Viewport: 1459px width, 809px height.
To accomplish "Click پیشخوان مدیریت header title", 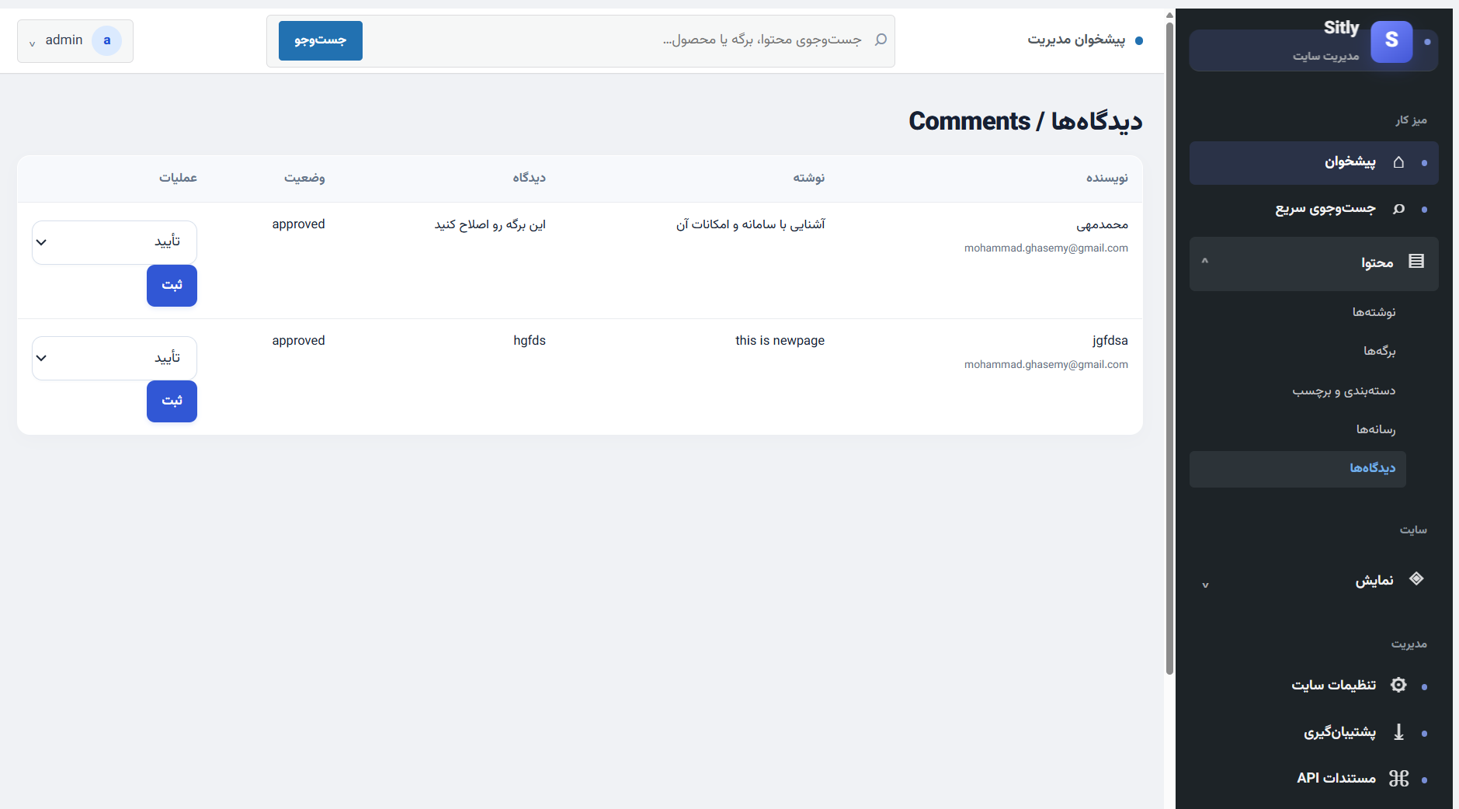I will pyautogui.click(x=1076, y=40).
